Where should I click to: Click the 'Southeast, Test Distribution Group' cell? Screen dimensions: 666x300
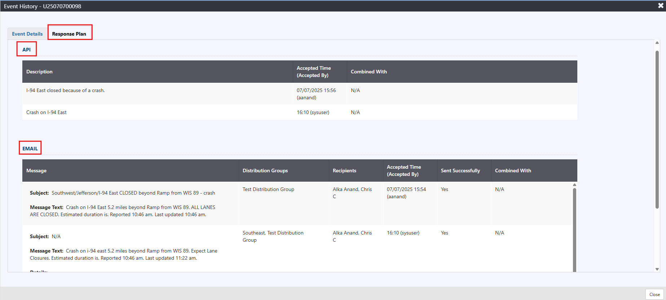tap(273, 236)
